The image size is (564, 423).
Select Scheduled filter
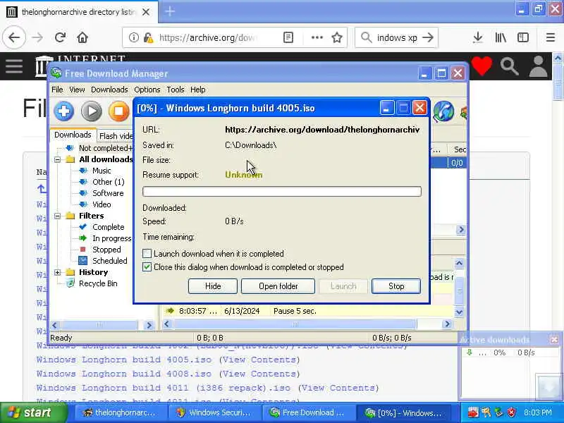point(110,261)
